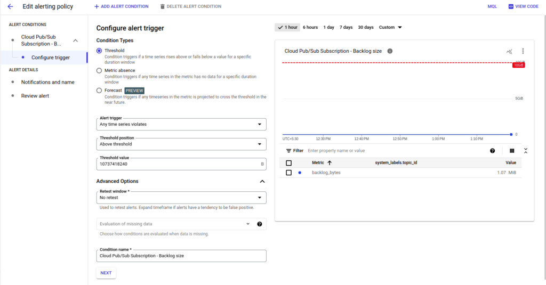This screenshot has height=285, width=546.
Task: Click the NEXT button
Action: click(106, 273)
